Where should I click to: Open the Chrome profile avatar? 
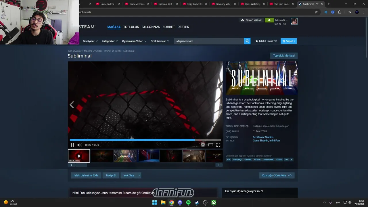point(357,12)
